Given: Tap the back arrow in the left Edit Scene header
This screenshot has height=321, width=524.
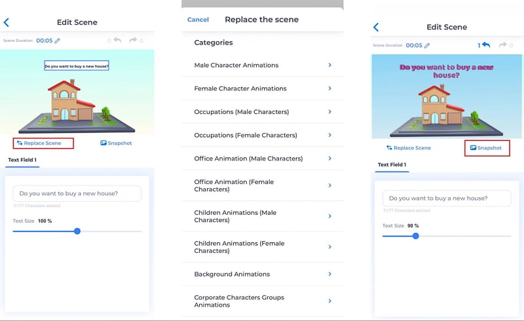Looking at the screenshot, I should 7,22.
